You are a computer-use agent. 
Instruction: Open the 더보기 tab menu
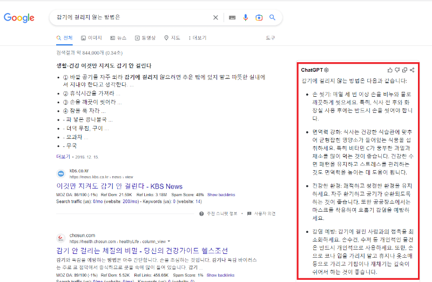point(198,38)
